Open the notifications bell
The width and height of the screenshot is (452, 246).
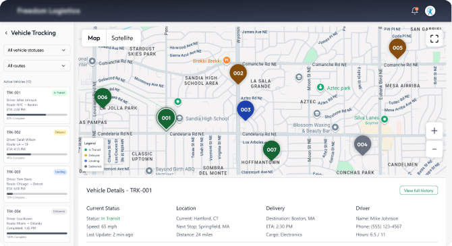[414, 11]
